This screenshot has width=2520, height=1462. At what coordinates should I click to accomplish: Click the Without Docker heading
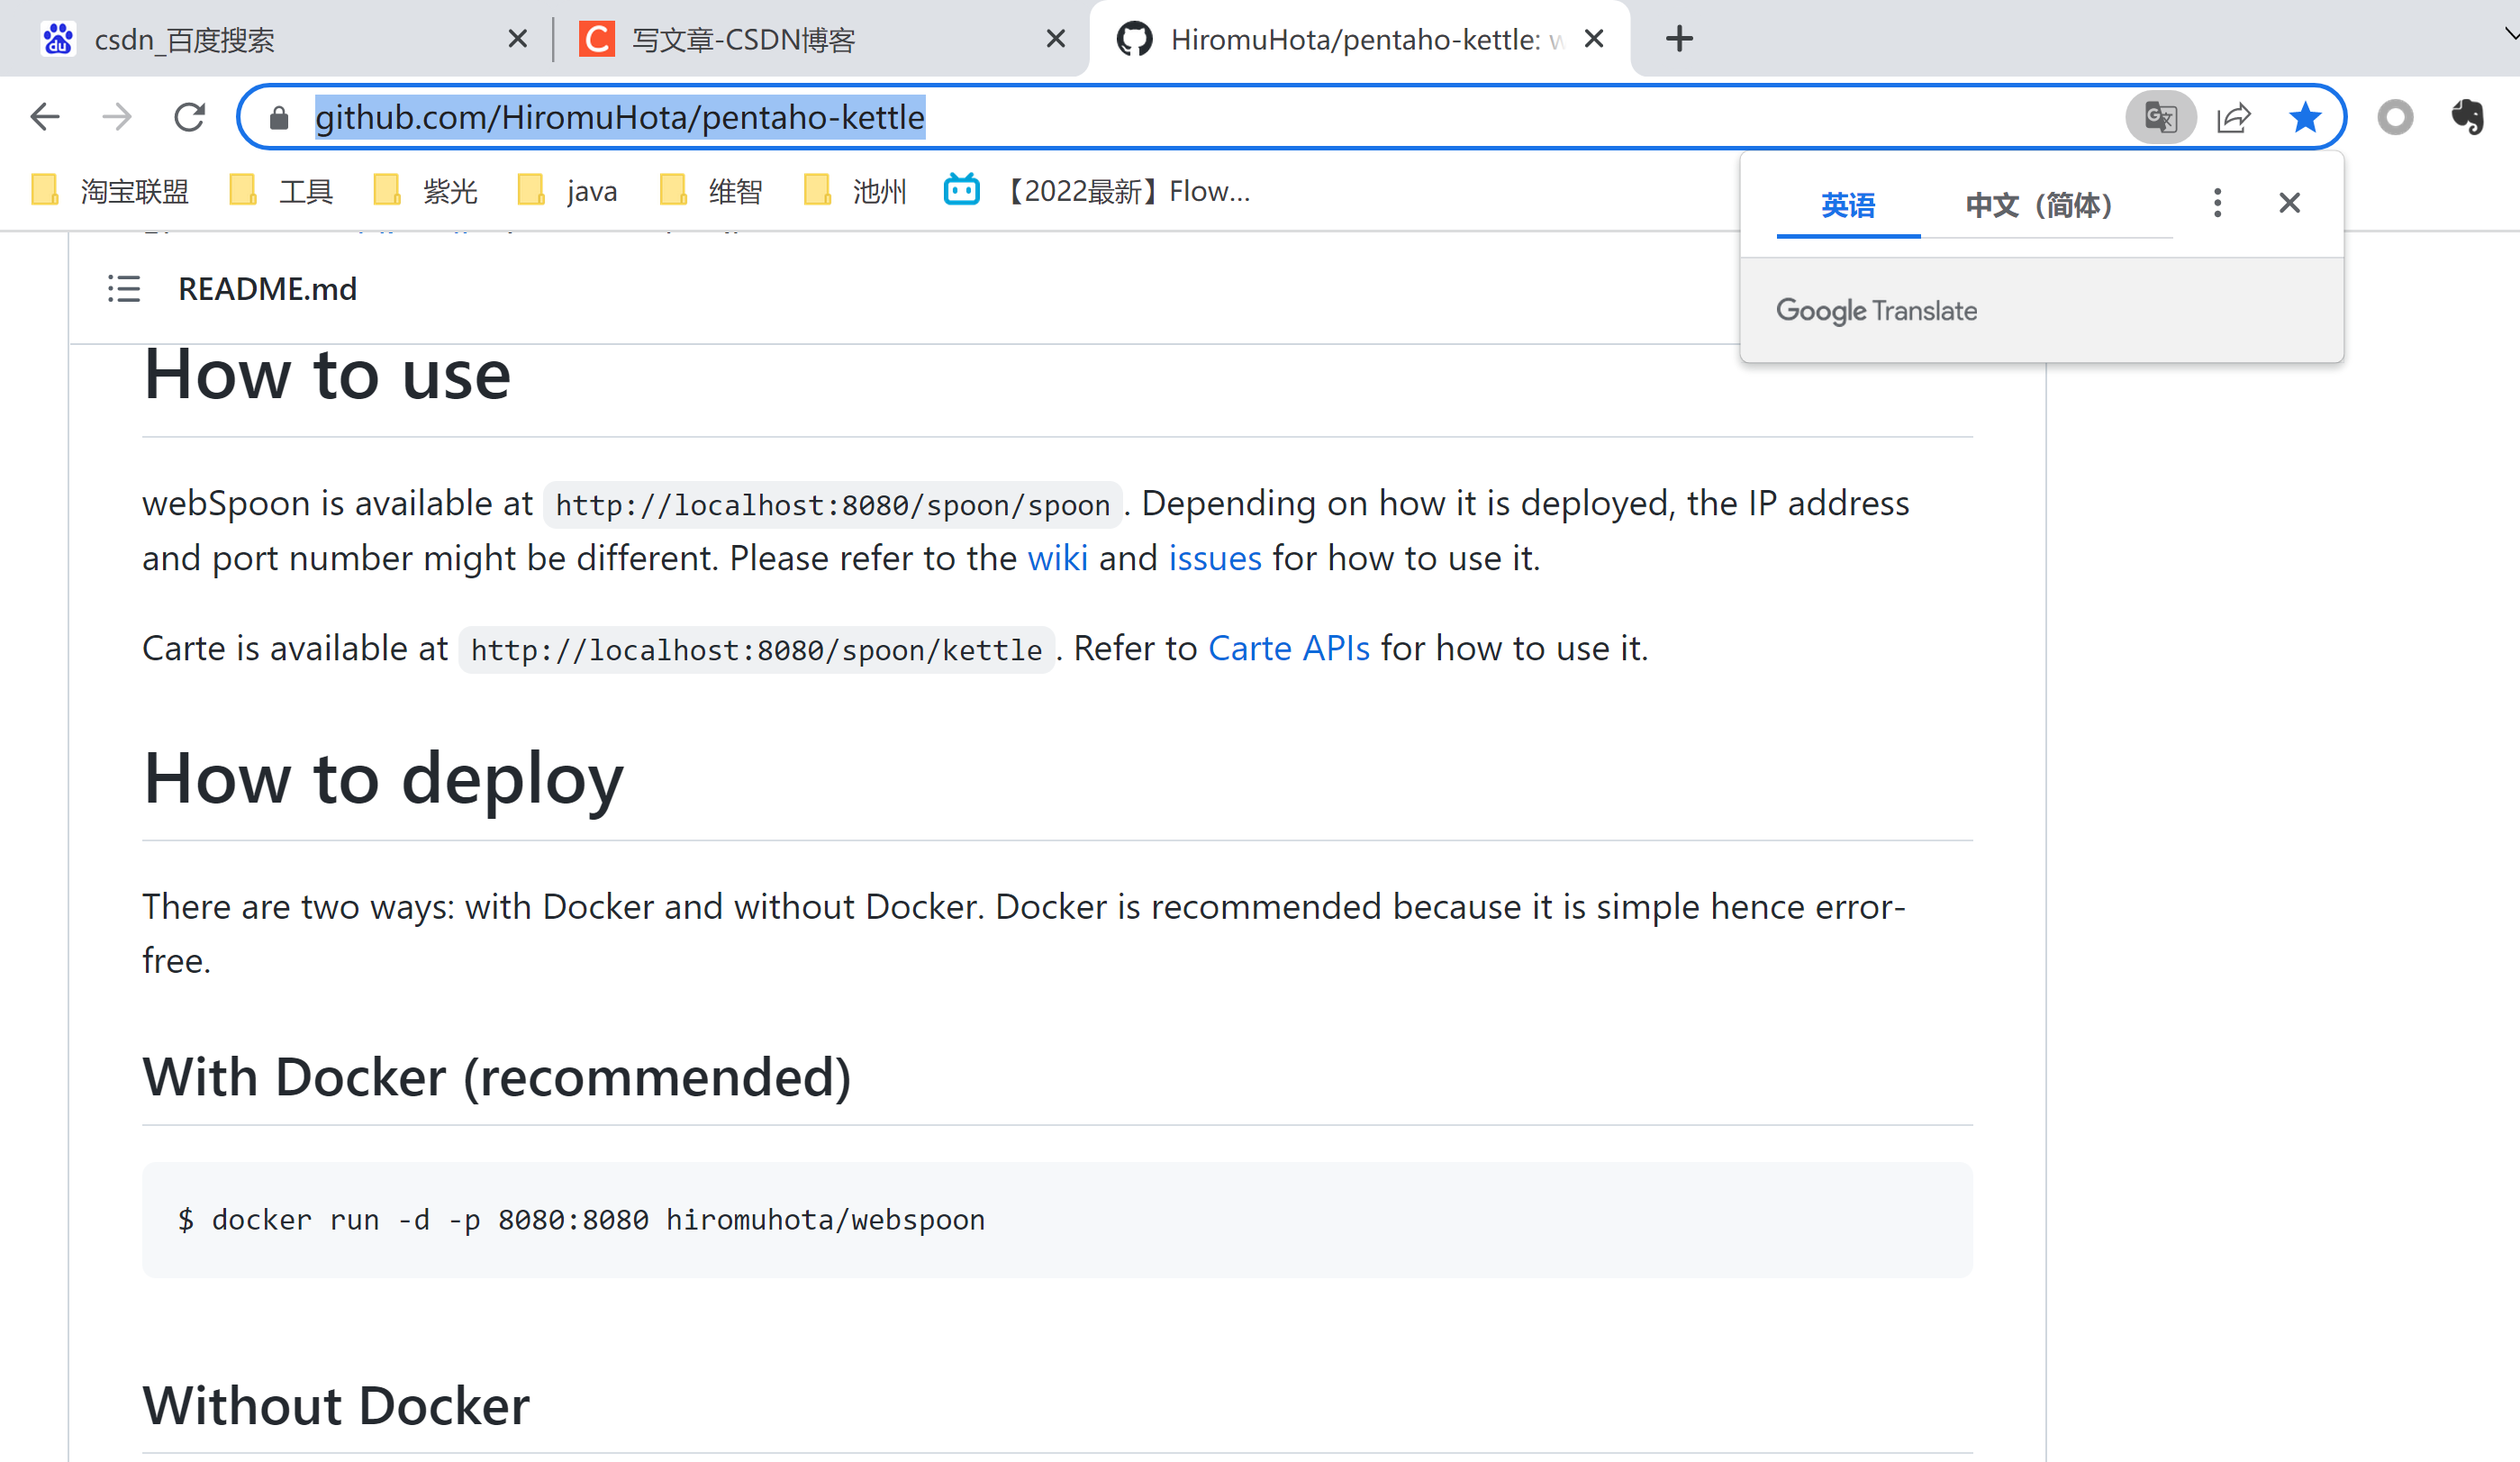click(336, 1405)
